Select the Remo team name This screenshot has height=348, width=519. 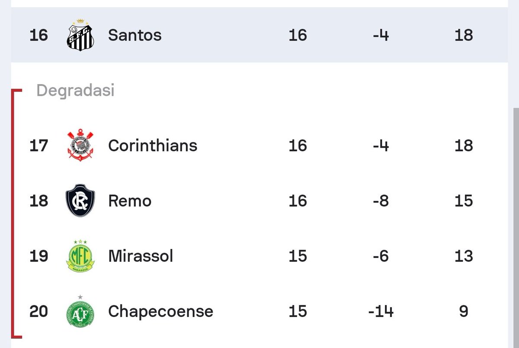(130, 201)
